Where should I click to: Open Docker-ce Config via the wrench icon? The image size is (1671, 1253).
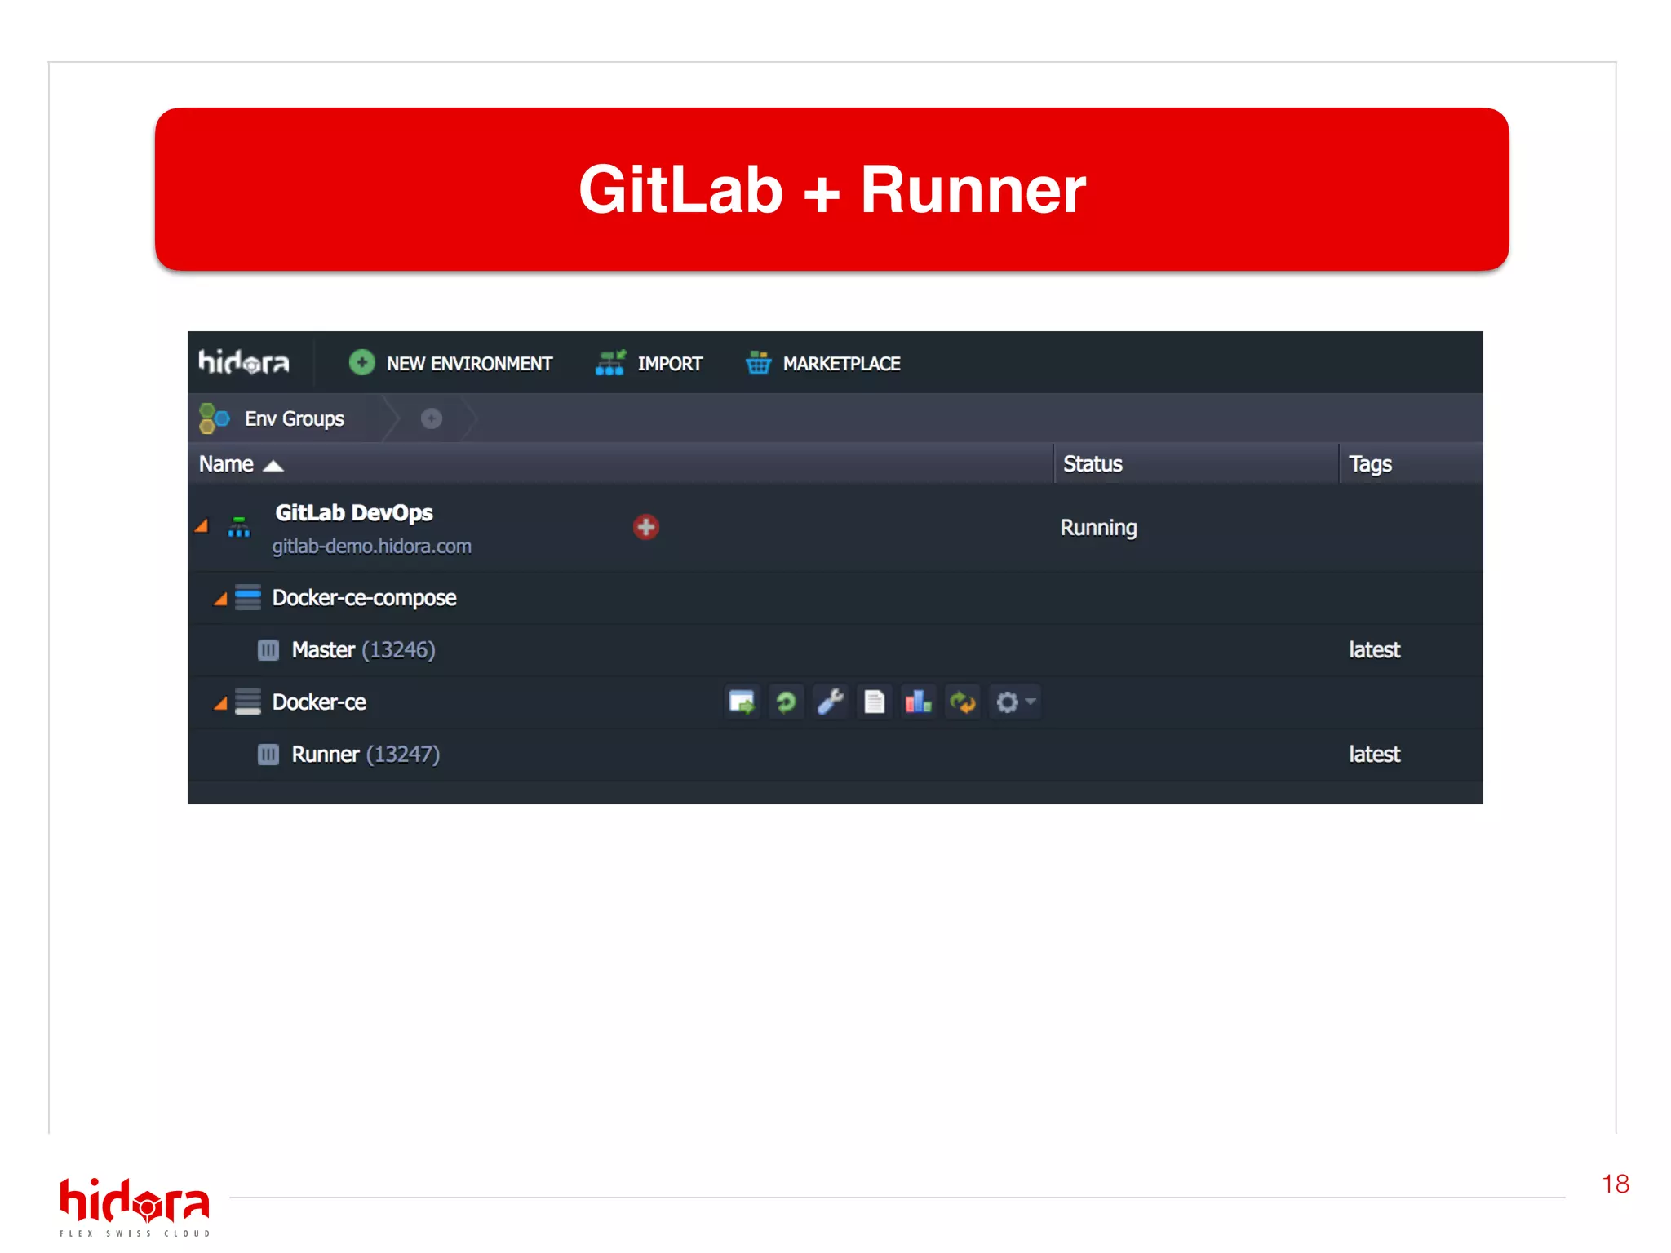[x=831, y=702]
